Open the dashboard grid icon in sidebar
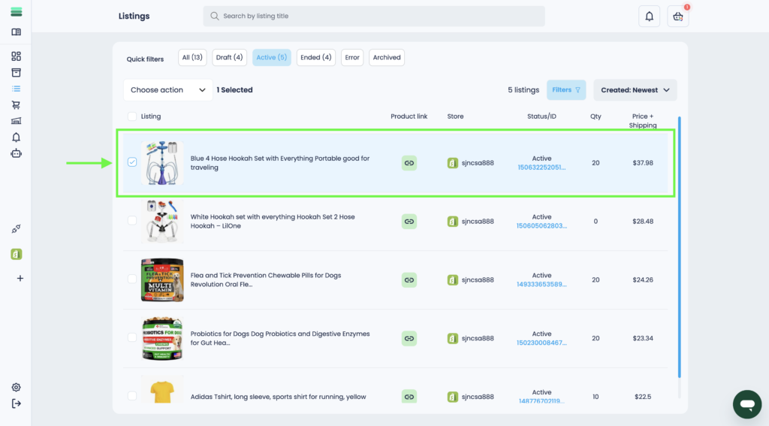This screenshot has width=769, height=426. coord(16,56)
